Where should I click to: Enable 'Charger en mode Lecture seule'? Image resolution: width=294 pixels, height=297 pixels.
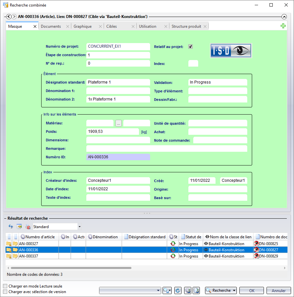(x=5, y=286)
